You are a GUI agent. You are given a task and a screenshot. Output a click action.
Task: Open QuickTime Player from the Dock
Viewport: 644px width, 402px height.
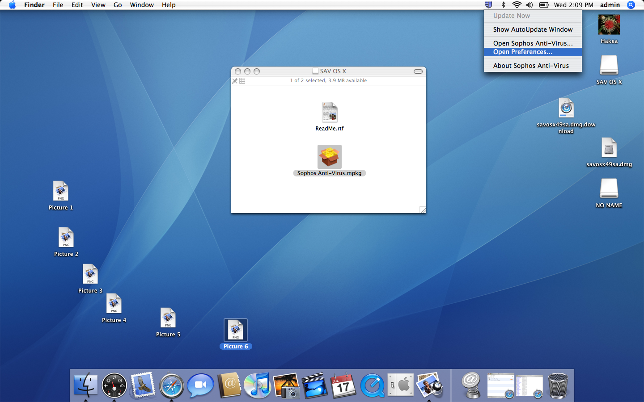[372, 385]
